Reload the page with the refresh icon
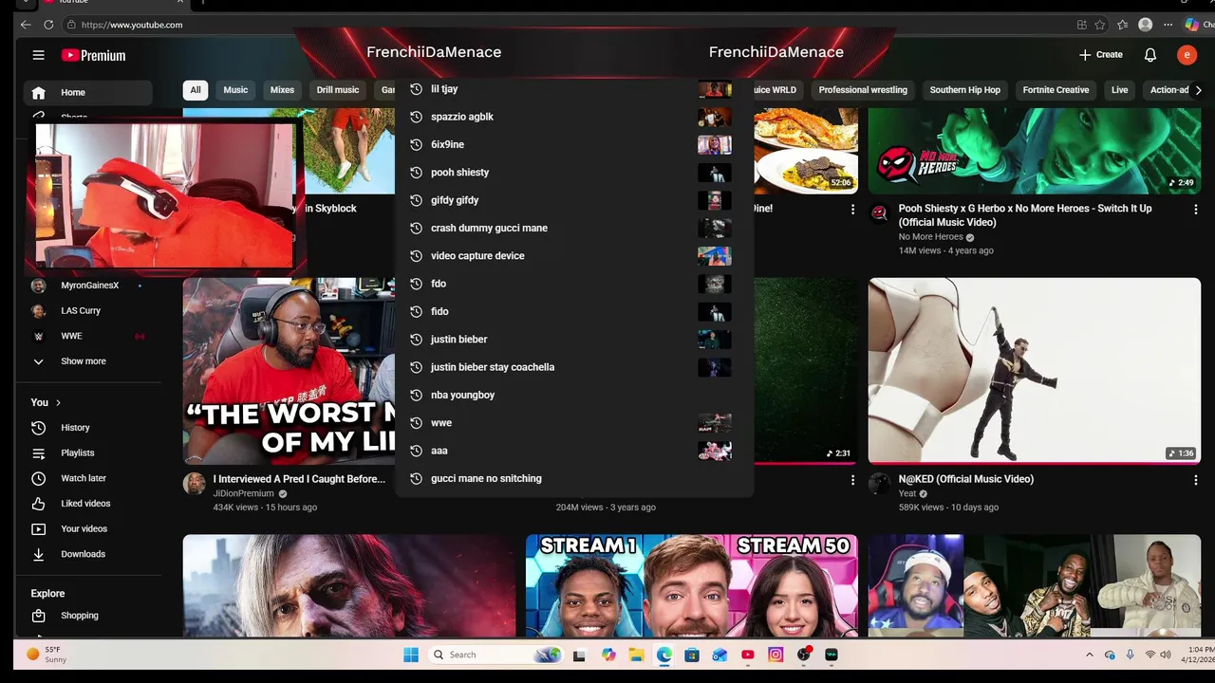This screenshot has width=1215, height=683. [x=47, y=25]
